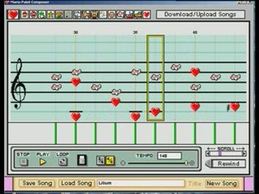Switch to 3/4 time signature
259x194 pixels.
pos(101,160)
